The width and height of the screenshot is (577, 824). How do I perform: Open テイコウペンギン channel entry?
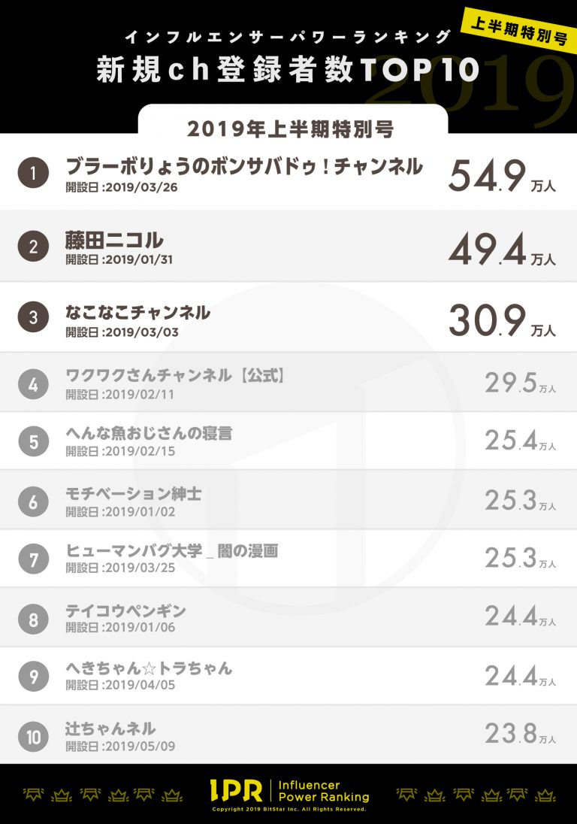click(x=125, y=610)
